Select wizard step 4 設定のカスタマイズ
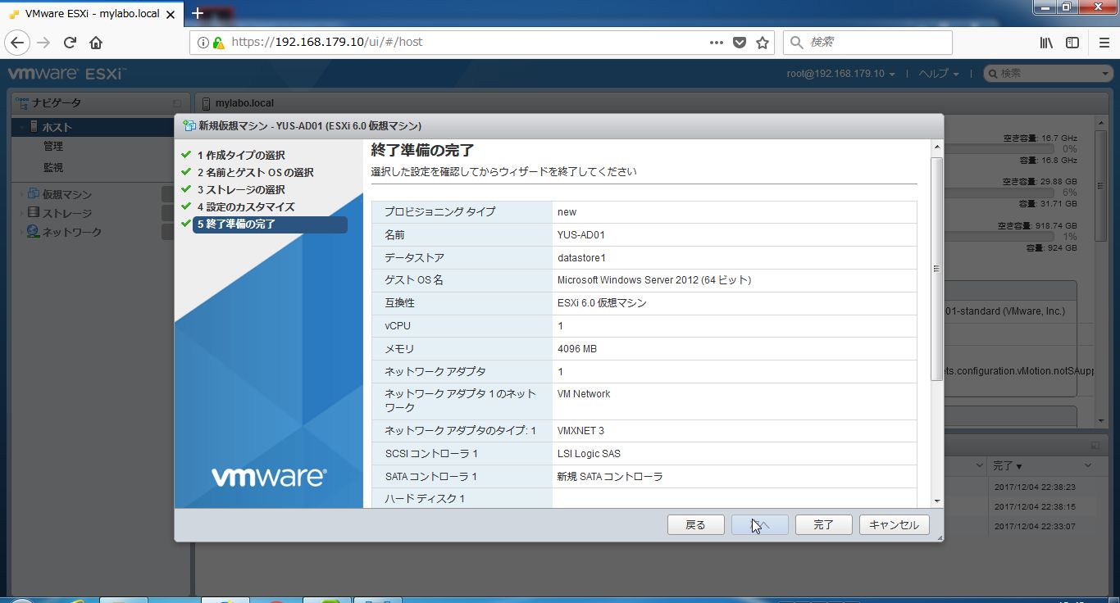The height and width of the screenshot is (603, 1120). 245,207
